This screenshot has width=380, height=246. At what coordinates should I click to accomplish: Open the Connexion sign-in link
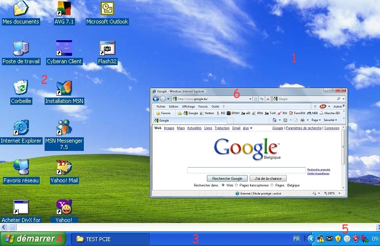[x=332, y=128]
